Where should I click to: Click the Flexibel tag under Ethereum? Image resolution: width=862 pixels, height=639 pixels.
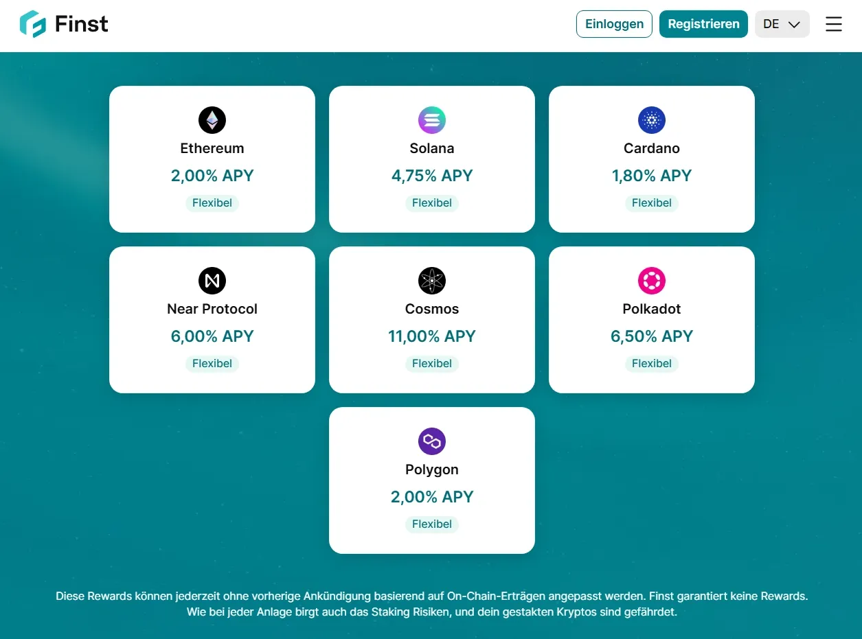tap(212, 203)
